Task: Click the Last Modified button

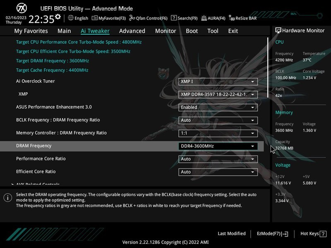Action: coord(232,234)
